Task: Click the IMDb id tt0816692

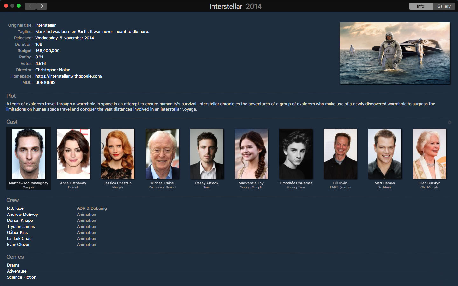Action: [x=45, y=82]
